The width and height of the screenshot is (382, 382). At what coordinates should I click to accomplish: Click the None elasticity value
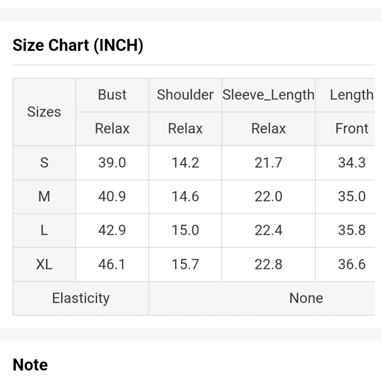(306, 298)
